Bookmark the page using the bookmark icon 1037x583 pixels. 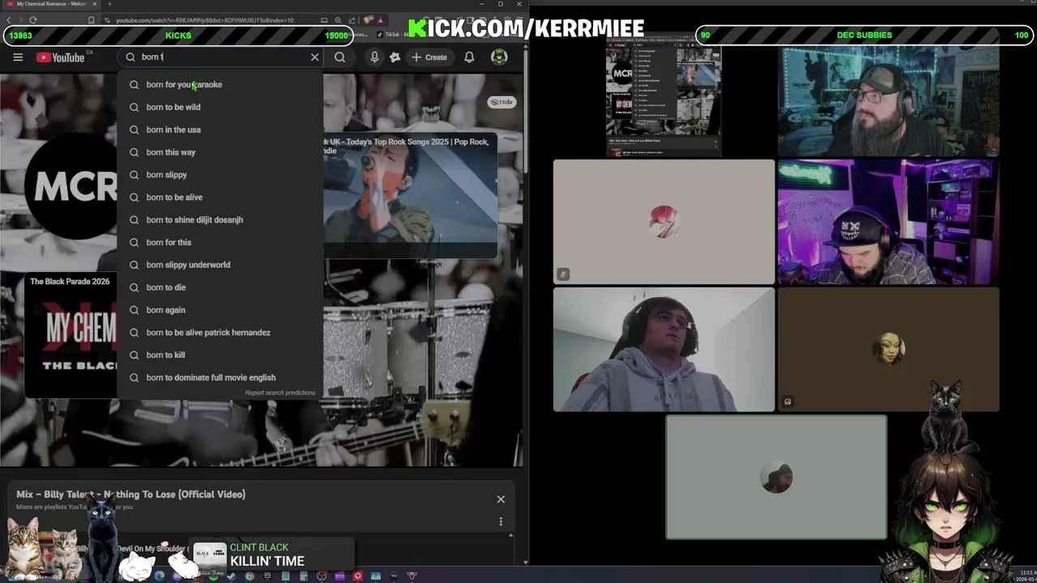(x=92, y=20)
